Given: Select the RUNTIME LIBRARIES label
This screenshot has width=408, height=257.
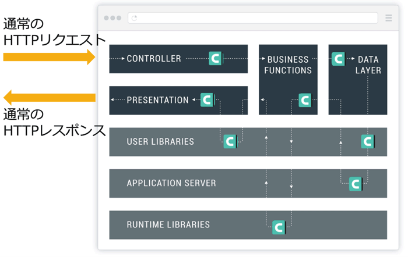Looking at the screenshot, I should point(168,224).
